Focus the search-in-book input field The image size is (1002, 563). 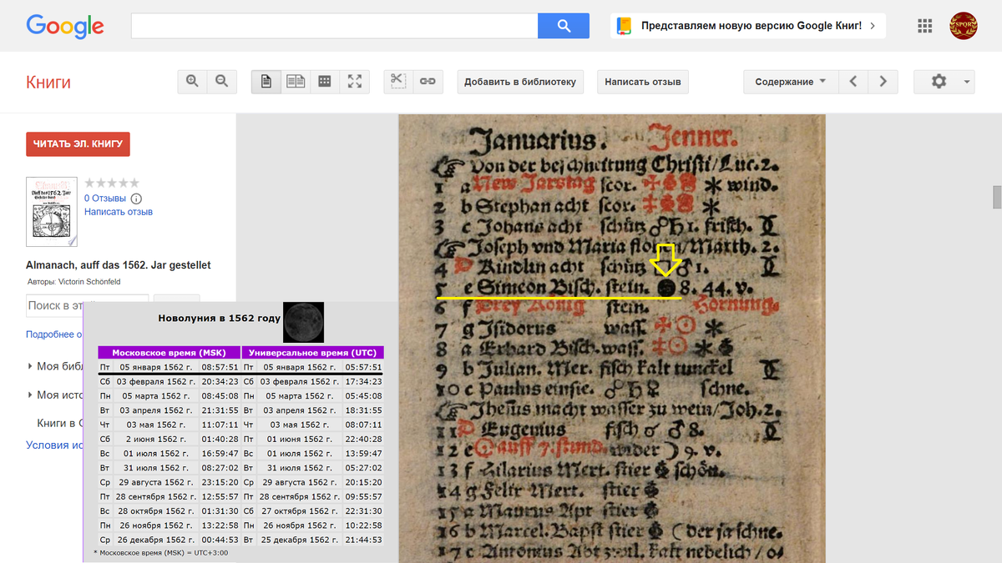coord(87,306)
